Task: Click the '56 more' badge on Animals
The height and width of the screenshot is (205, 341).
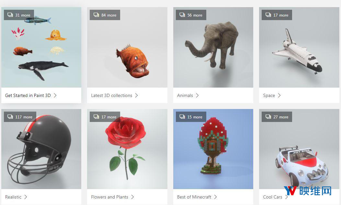Action: [x=191, y=15]
